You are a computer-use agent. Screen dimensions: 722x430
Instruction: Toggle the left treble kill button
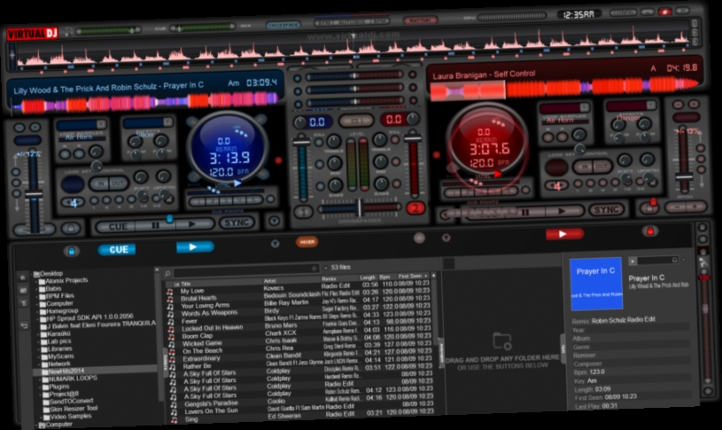click(319, 143)
